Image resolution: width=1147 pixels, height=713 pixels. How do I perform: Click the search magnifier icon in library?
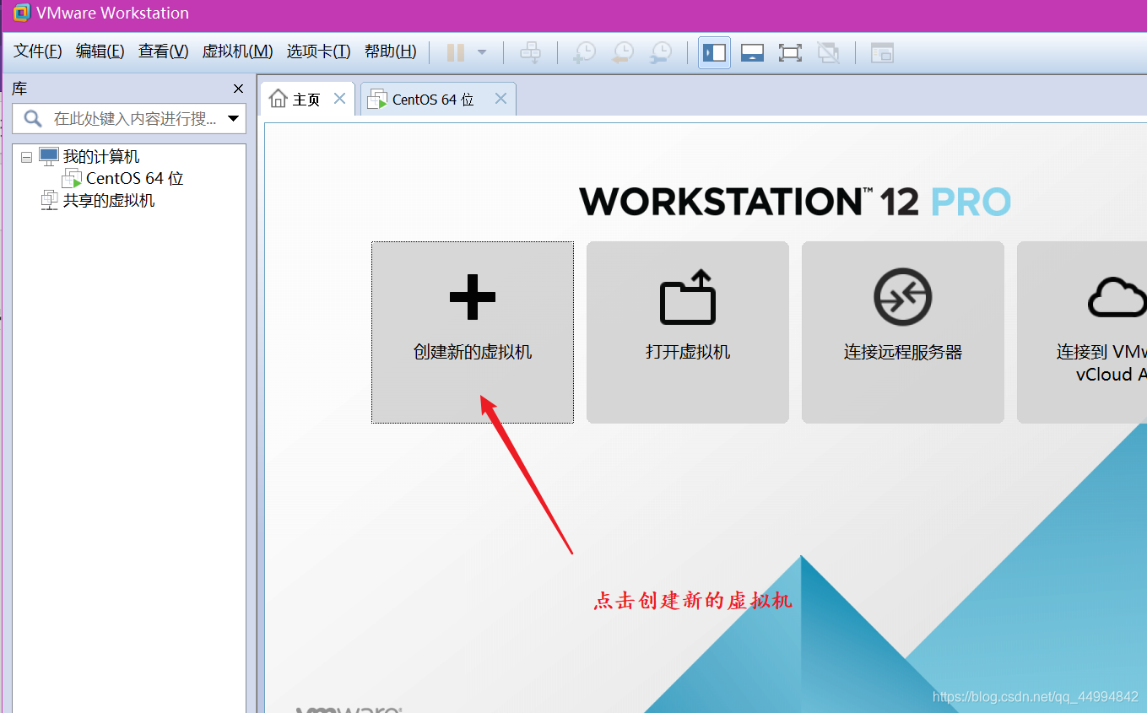32,119
